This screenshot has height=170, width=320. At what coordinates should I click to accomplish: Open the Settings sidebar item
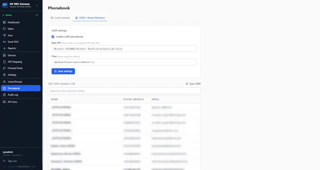point(21,75)
